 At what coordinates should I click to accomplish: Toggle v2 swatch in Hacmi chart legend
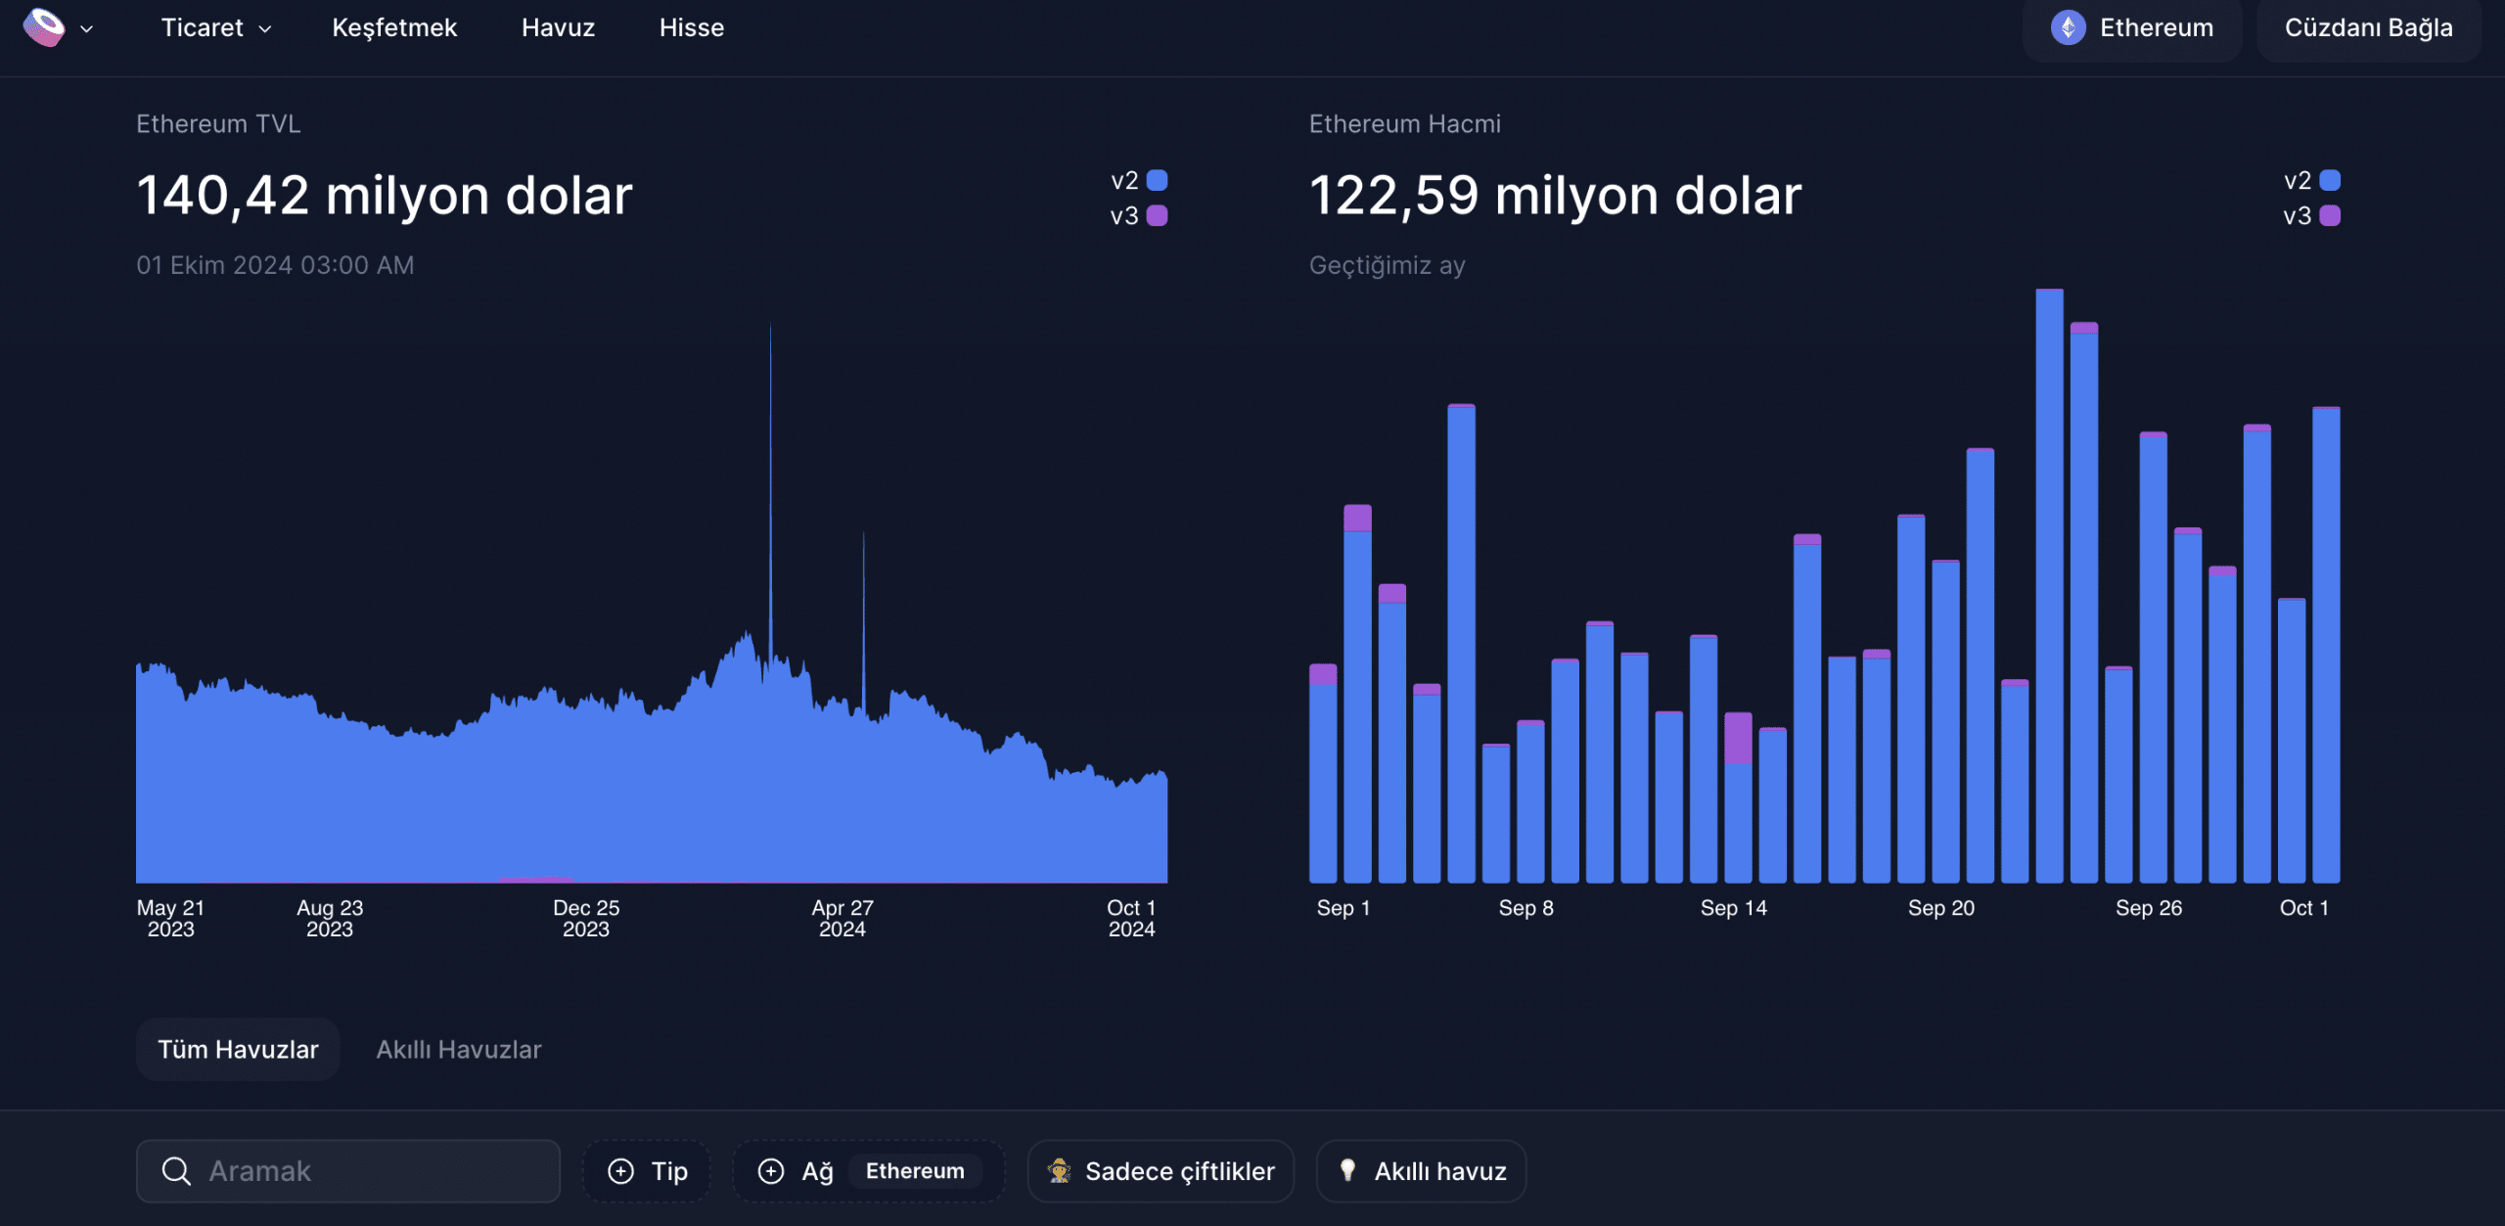[x=2330, y=180]
